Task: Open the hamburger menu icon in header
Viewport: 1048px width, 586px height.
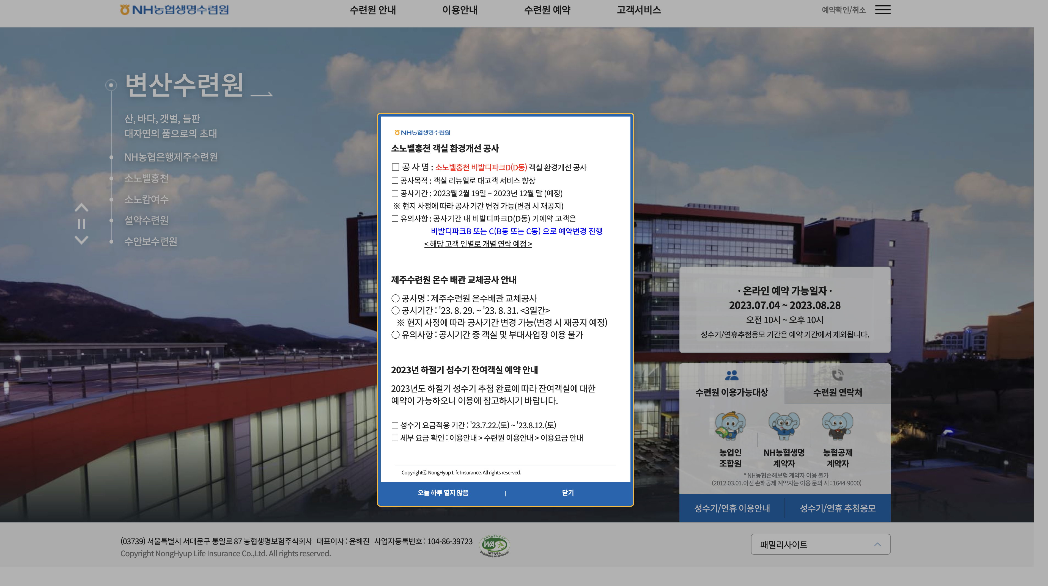Action: click(x=882, y=10)
